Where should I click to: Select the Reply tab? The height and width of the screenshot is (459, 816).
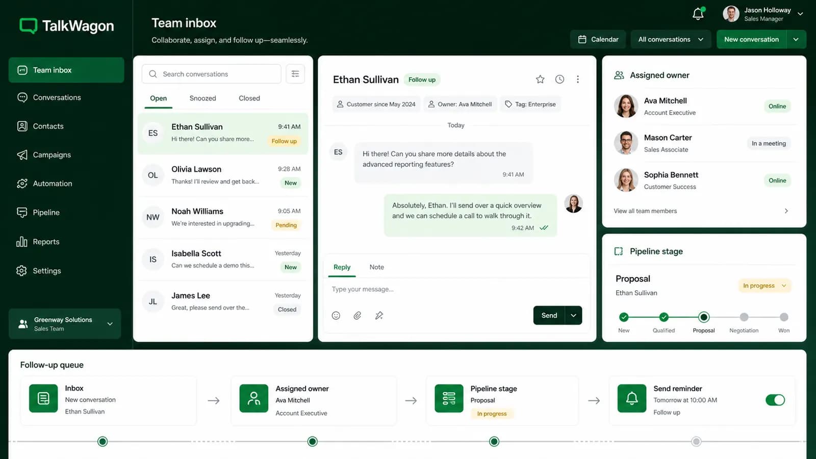[x=342, y=267]
